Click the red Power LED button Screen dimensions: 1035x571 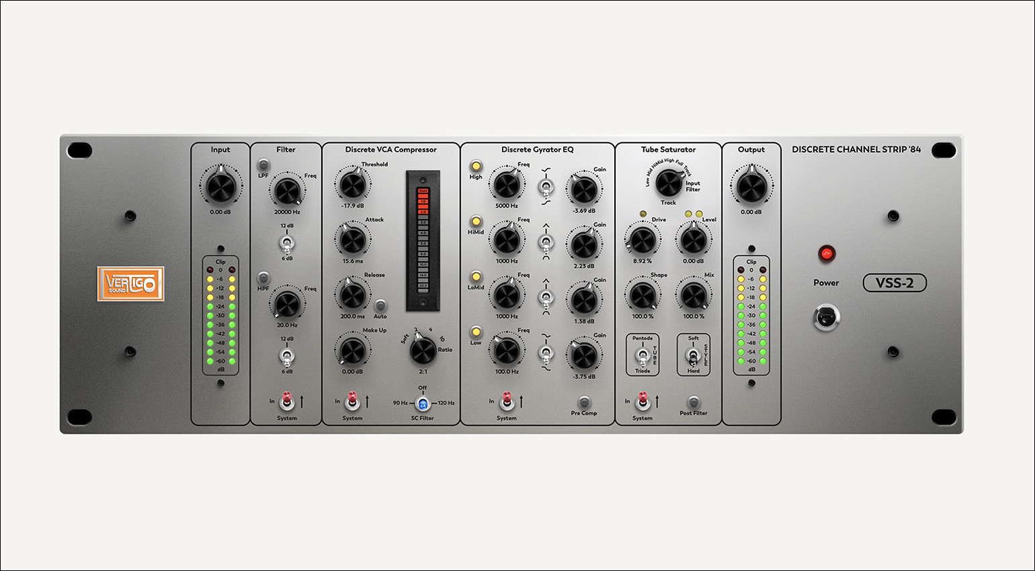[826, 254]
